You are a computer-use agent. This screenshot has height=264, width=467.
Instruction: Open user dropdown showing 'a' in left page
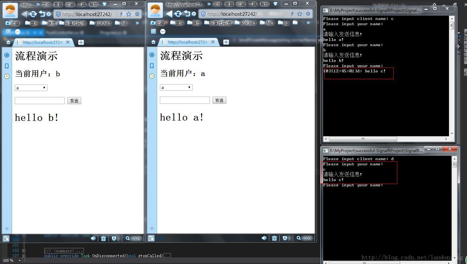tap(31, 88)
